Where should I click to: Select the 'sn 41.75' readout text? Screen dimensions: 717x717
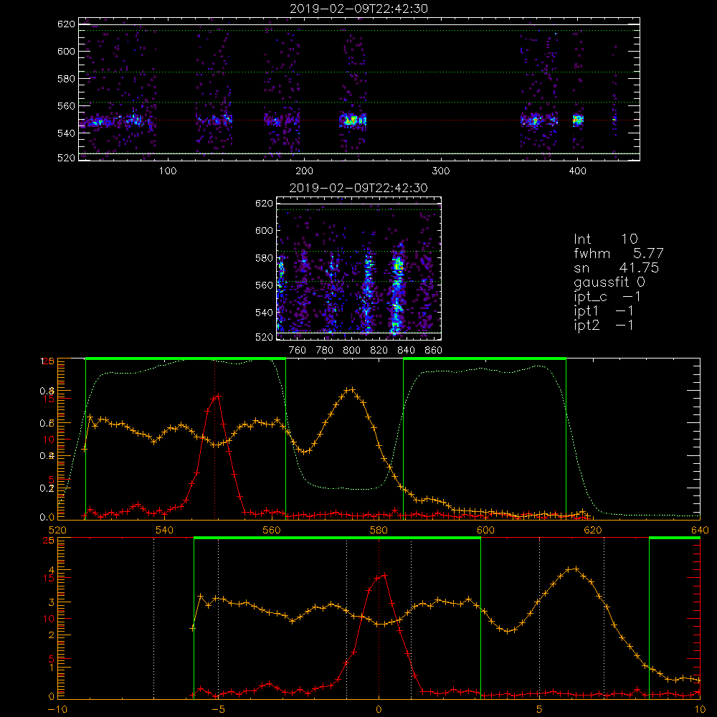(617, 267)
